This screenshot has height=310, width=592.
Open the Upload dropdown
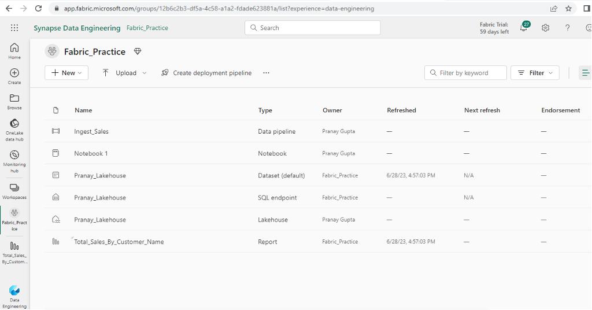pyautogui.click(x=124, y=73)
